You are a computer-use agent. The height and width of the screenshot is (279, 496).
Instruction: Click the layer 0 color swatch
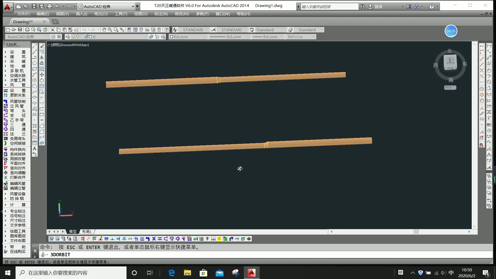click(x=90, y=37)
